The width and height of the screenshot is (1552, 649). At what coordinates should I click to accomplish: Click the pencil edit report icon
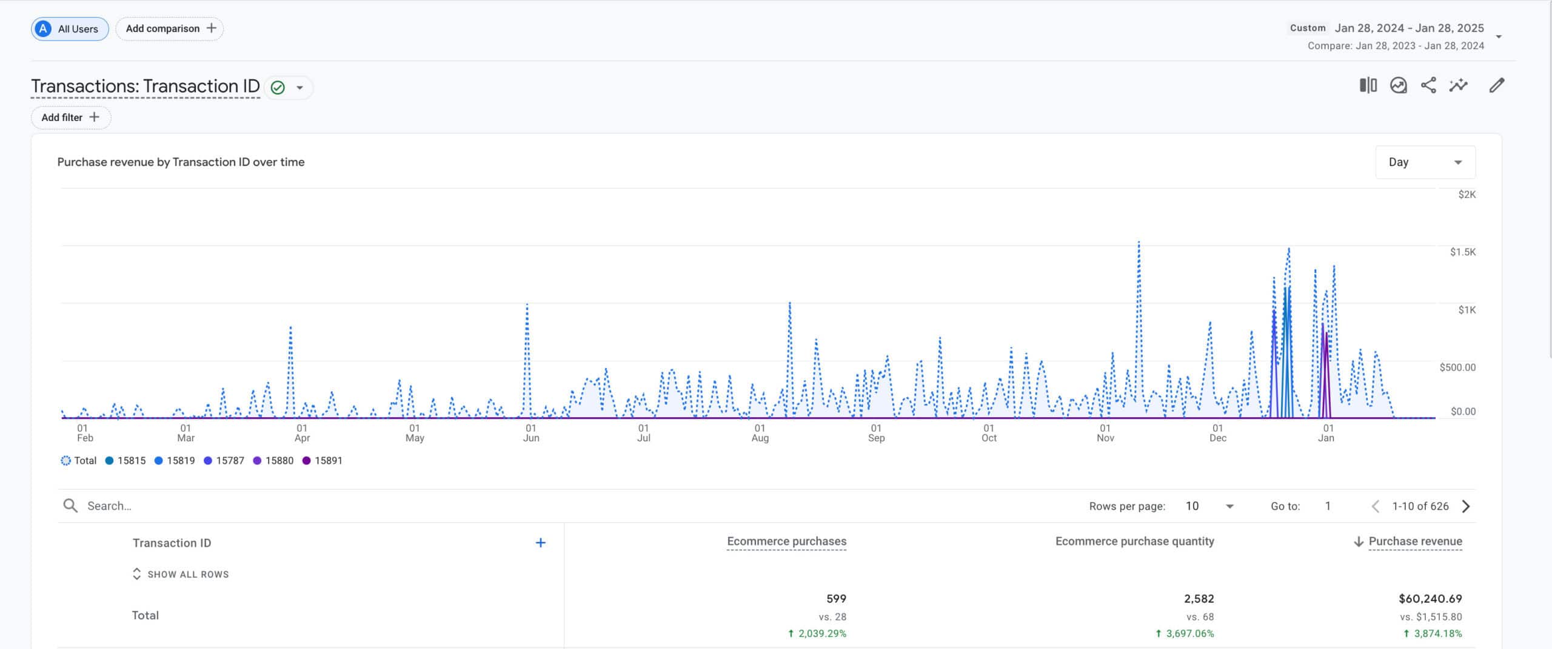1496,85
